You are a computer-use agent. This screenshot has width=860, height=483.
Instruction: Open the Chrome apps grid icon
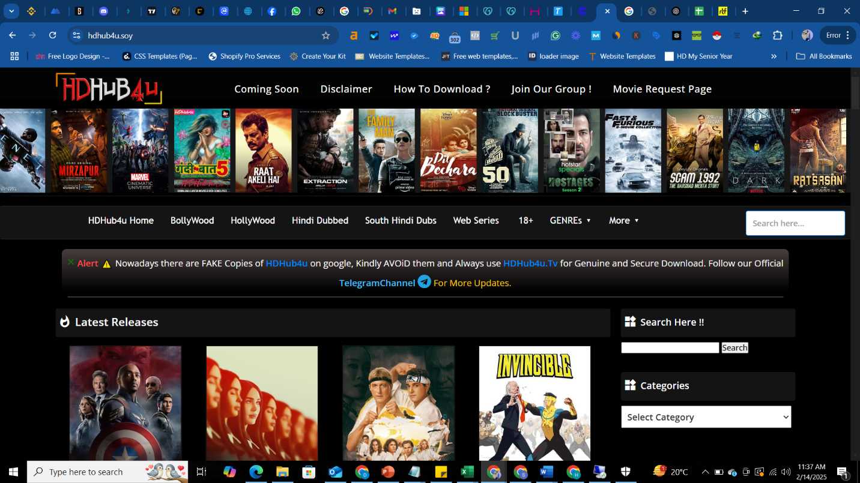pyautogui.click(x=14, y=56)
